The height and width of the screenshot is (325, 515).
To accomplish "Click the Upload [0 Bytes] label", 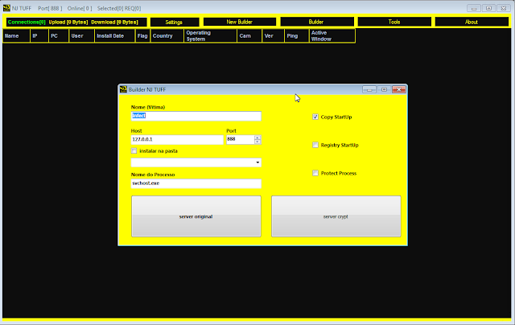I will pyautogui.click(x=68, y=22).
